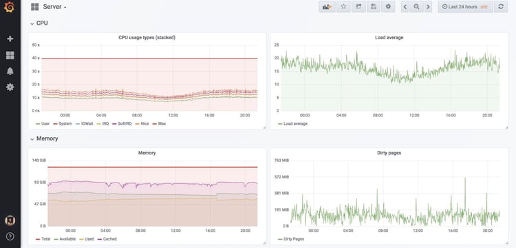Viewport: 516px width, 248px height.
Task: Open the Grafana home logo
Action: 10,8
